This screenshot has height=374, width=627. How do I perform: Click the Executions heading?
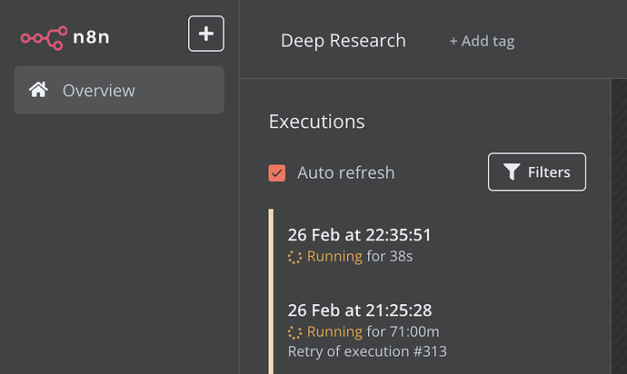316,122
